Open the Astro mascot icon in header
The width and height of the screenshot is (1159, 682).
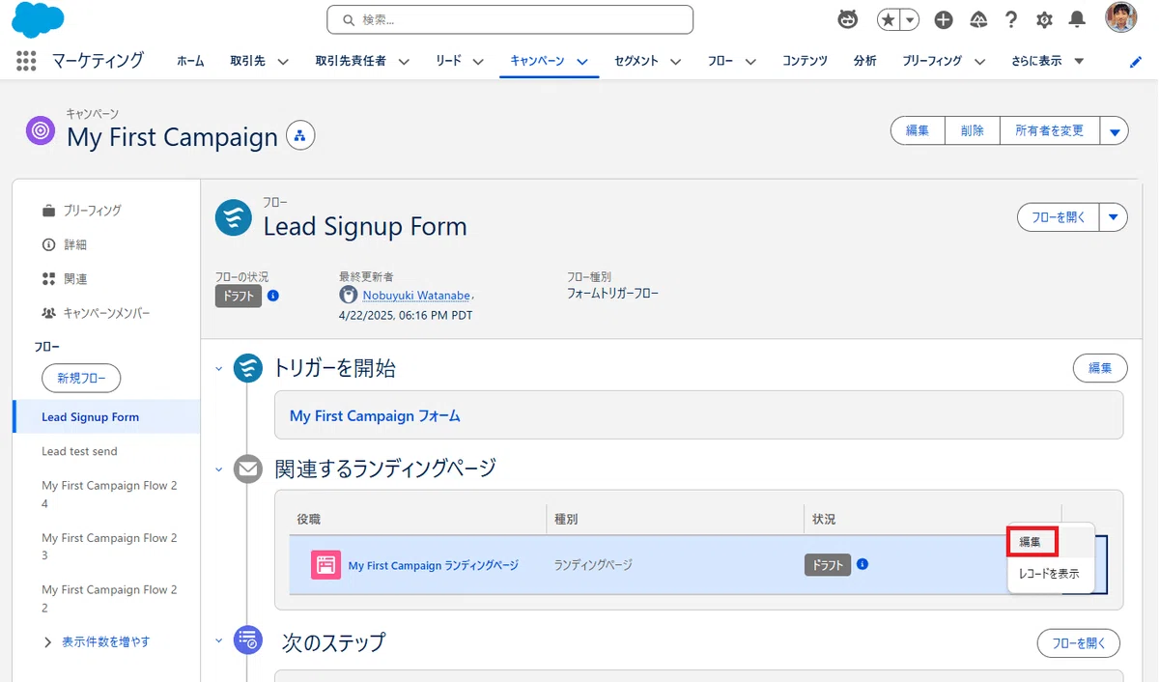tap(848, 19)
